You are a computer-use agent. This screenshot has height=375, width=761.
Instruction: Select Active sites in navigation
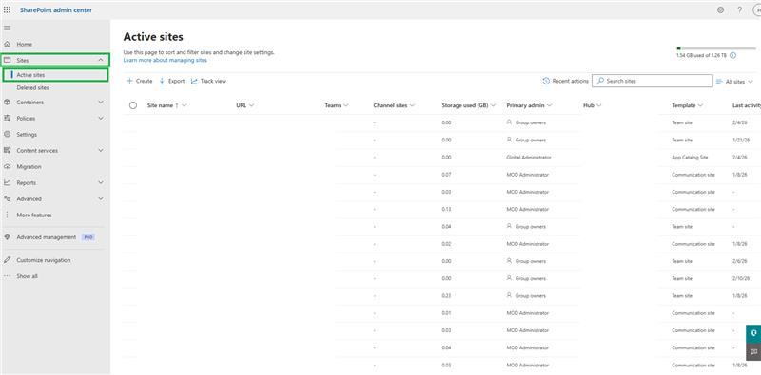(30, 75)
